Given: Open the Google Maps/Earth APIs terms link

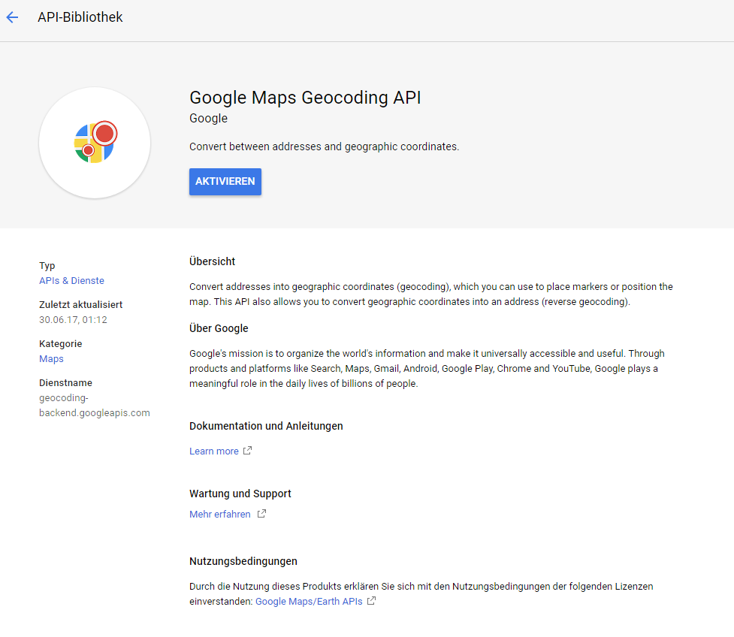Looking at the screenshot, I should [x=309, y=602].
